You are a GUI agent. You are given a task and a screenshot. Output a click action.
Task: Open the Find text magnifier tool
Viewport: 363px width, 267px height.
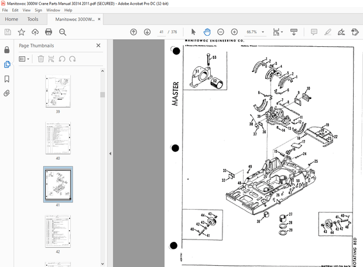tap(63, 32)
